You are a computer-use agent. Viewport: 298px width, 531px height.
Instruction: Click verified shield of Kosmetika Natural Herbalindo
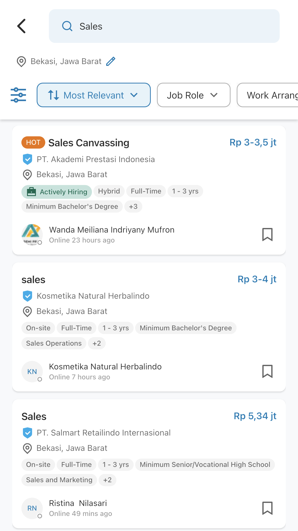pyautogui.click(x=27, y=296)
